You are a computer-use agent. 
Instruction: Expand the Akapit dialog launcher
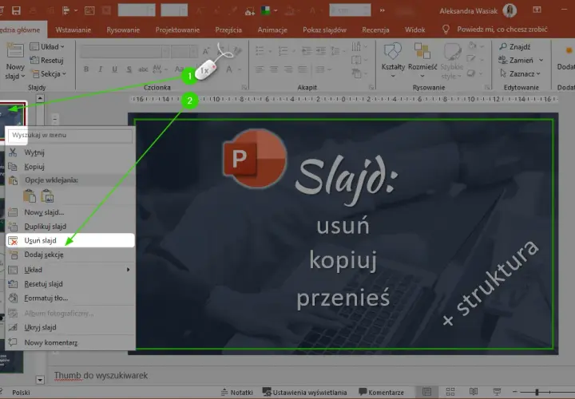click(x=371, y=87)
